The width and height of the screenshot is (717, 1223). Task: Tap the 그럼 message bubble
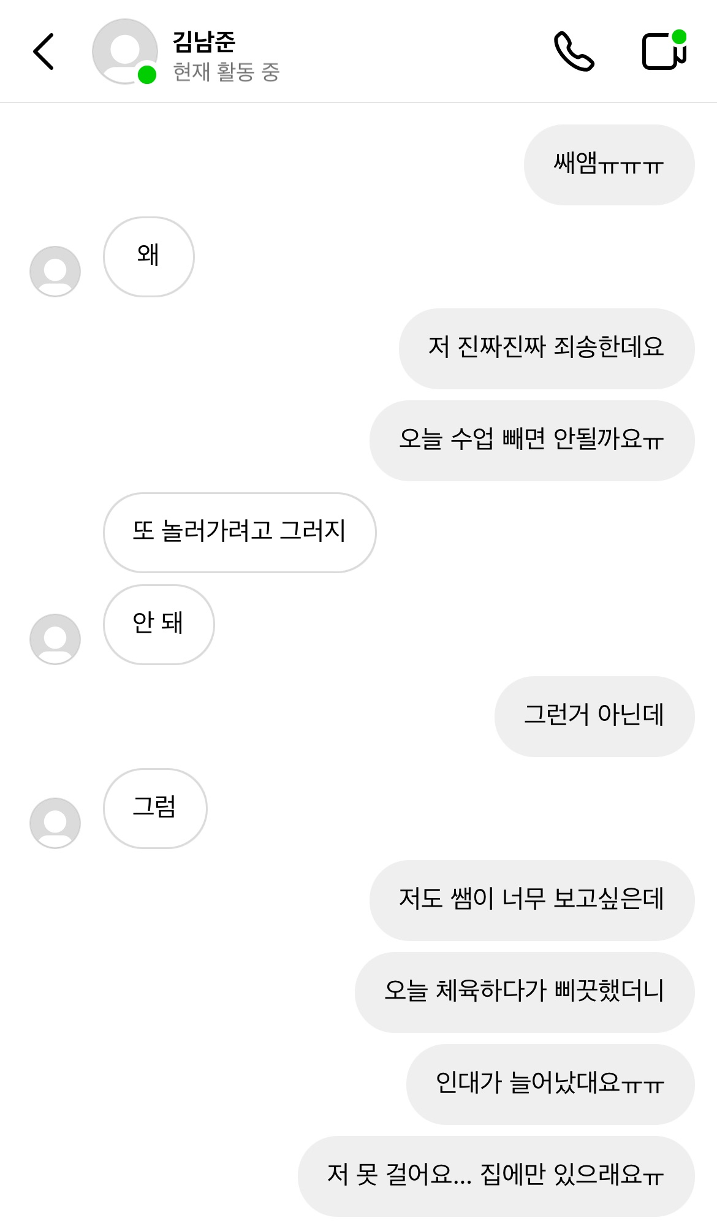(x=154, y=808)
